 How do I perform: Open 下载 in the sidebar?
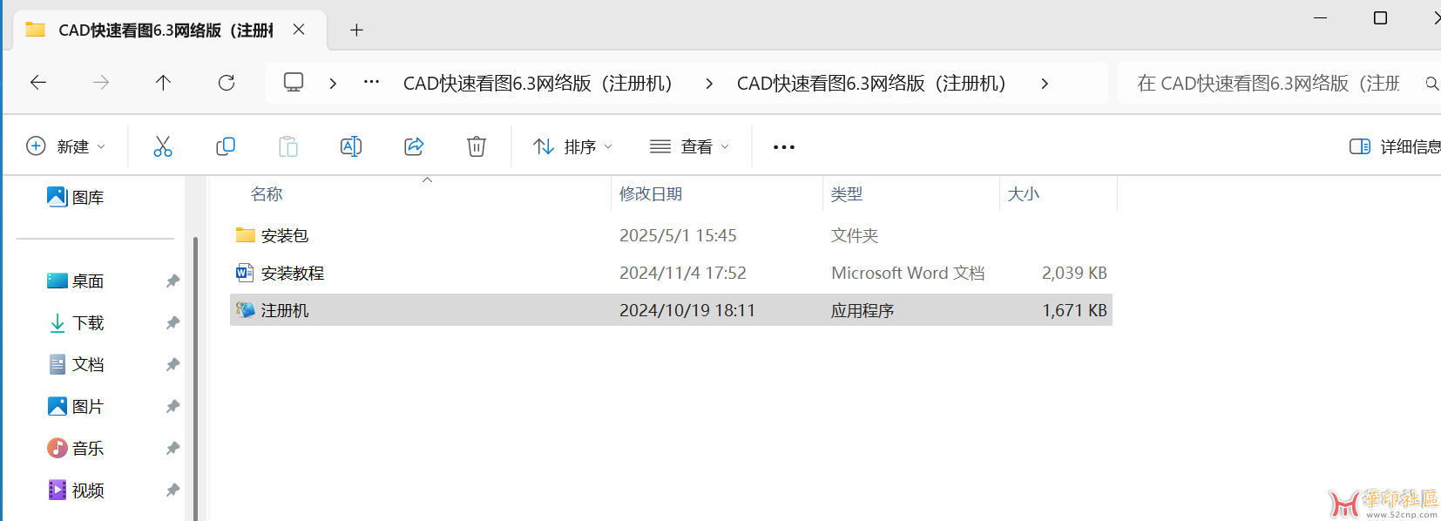pyautogui.click(x=75, y=322)
